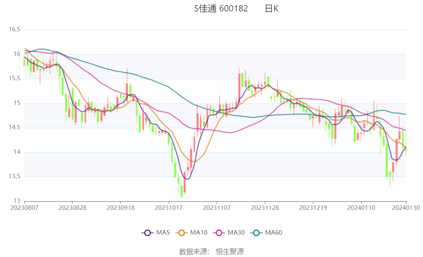Select the 20230828 date on x-axis
423x257 pixels.
(x=73, y=208)
